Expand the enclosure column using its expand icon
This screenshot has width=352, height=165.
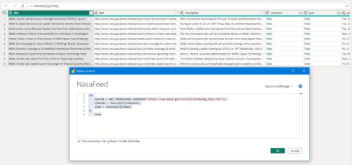pyautogui.click(x=301, y=13)
